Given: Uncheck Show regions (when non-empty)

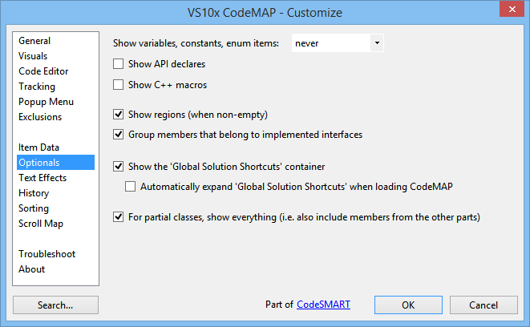Looking at the screenshot, I should pos(119,114).
